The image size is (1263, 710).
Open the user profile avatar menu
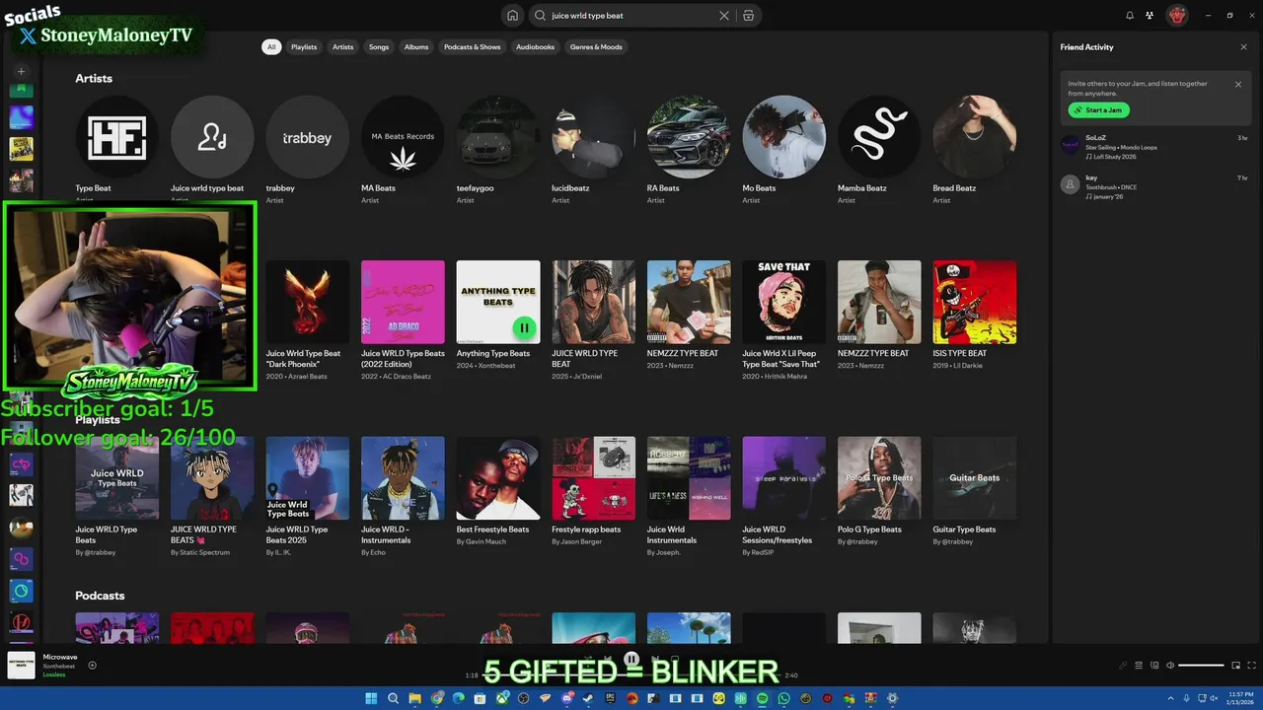click(x=1176, y=16)
